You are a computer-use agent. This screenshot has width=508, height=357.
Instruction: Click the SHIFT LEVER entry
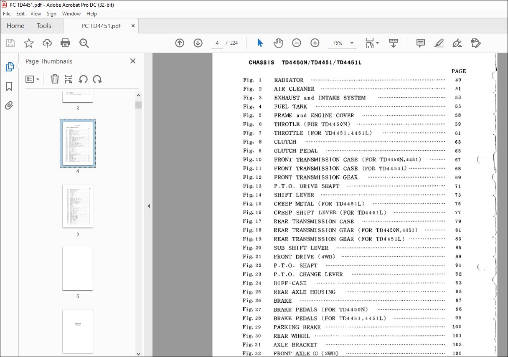294,195
